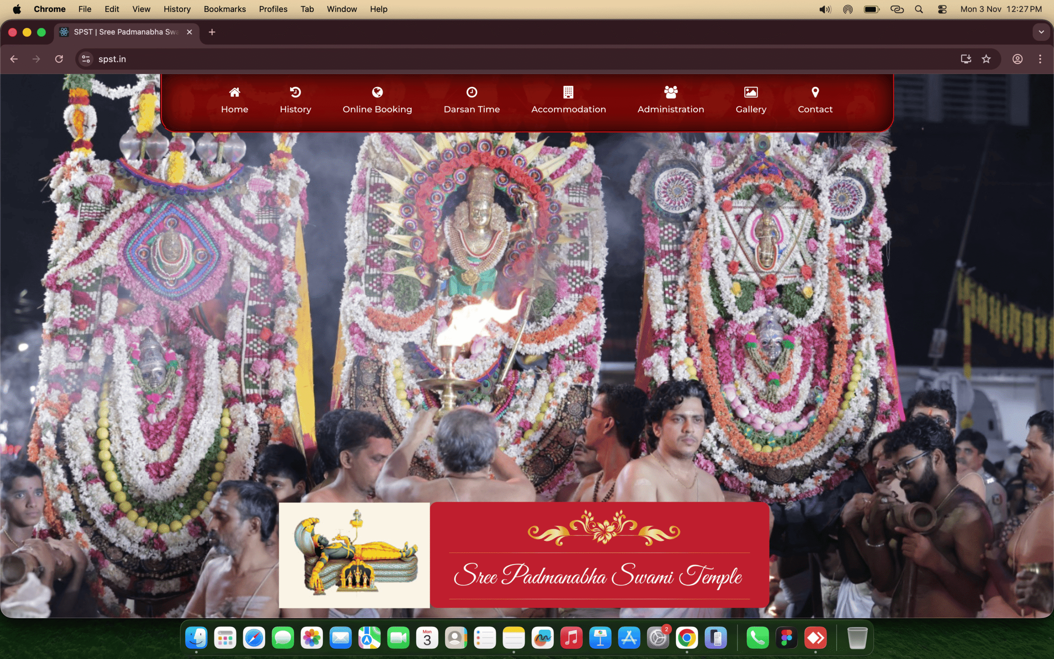The image size is (1054, 659).
Task: Click the Accommodation building icon
Action: tap(568, 92)
